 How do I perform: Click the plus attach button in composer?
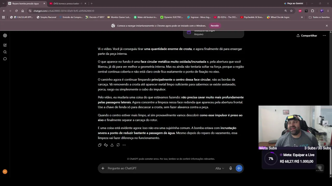[103, 168]
